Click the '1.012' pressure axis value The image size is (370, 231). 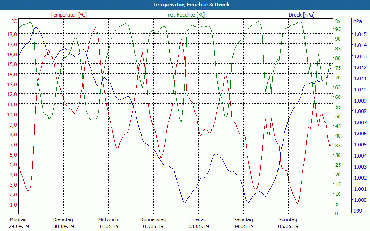360,67
